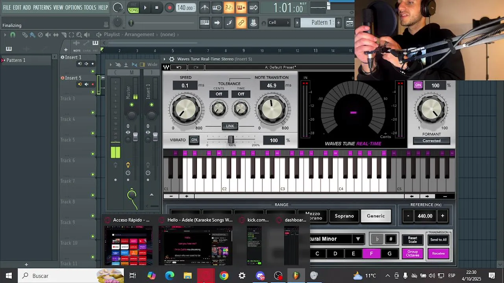Toggle the 3.2.1 countdown before recording

coord(229,7)
